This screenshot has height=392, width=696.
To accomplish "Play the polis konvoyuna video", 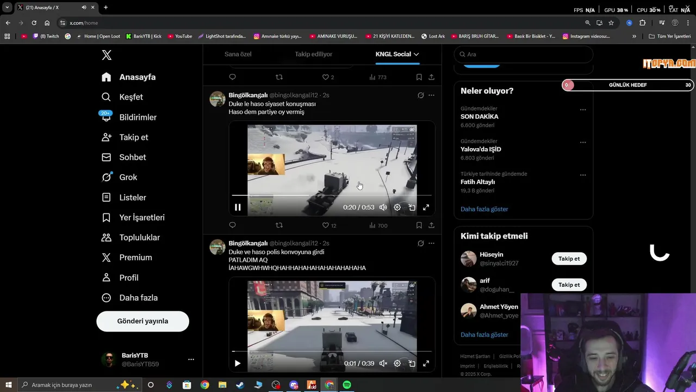I will pos(238,364).
